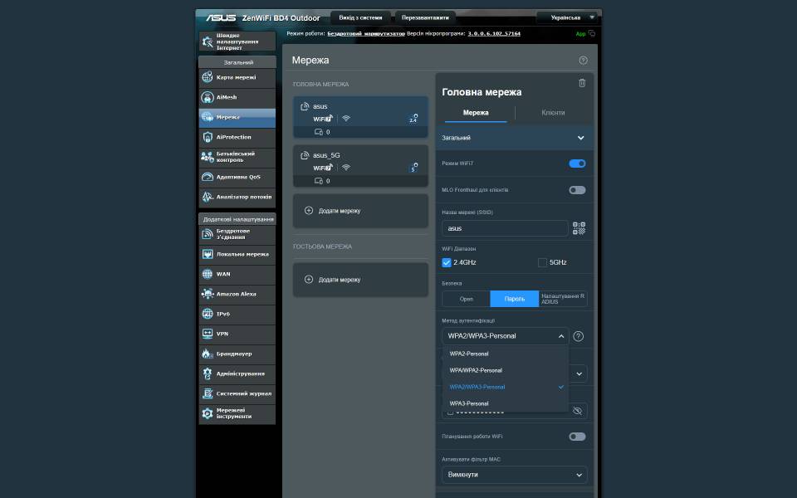Open AiProtection in the sidebar
This screenshot has width=797, height=498.
[x=237, y=137]
